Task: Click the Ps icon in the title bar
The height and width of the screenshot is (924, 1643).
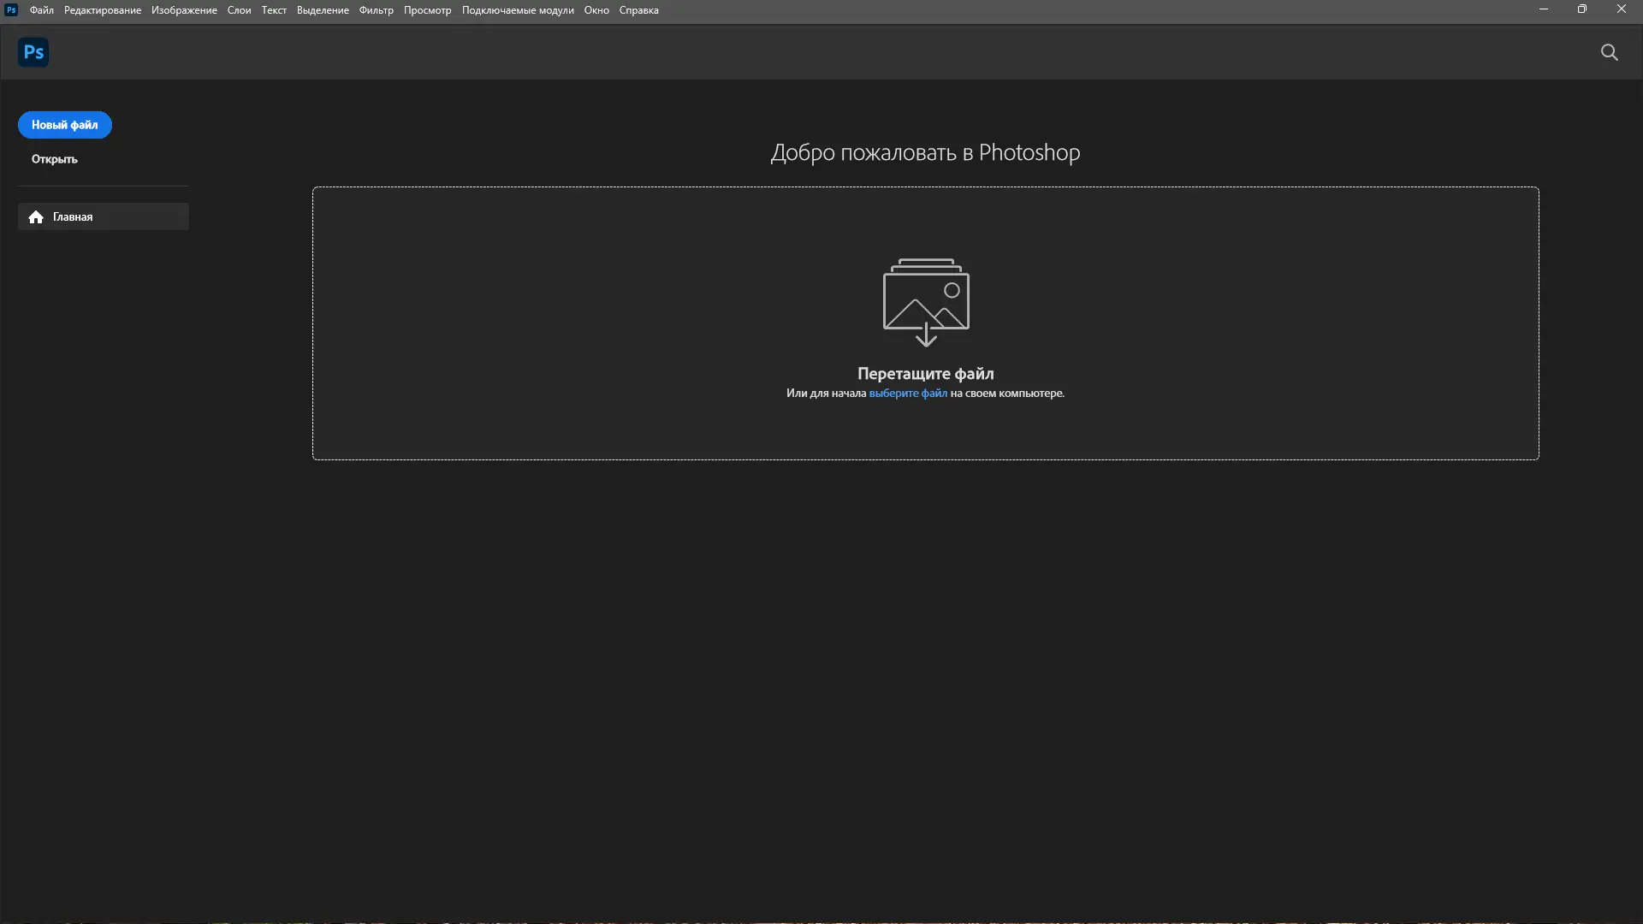Action: [x=11, y=9]
